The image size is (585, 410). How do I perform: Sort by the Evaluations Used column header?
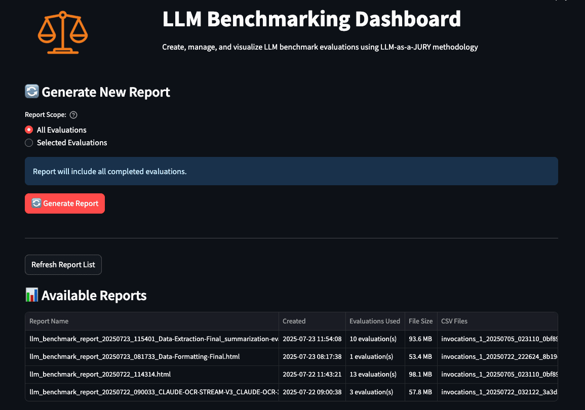(374, 321)
